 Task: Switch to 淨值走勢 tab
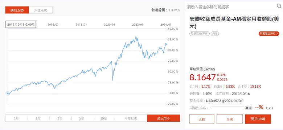point(41,10)
